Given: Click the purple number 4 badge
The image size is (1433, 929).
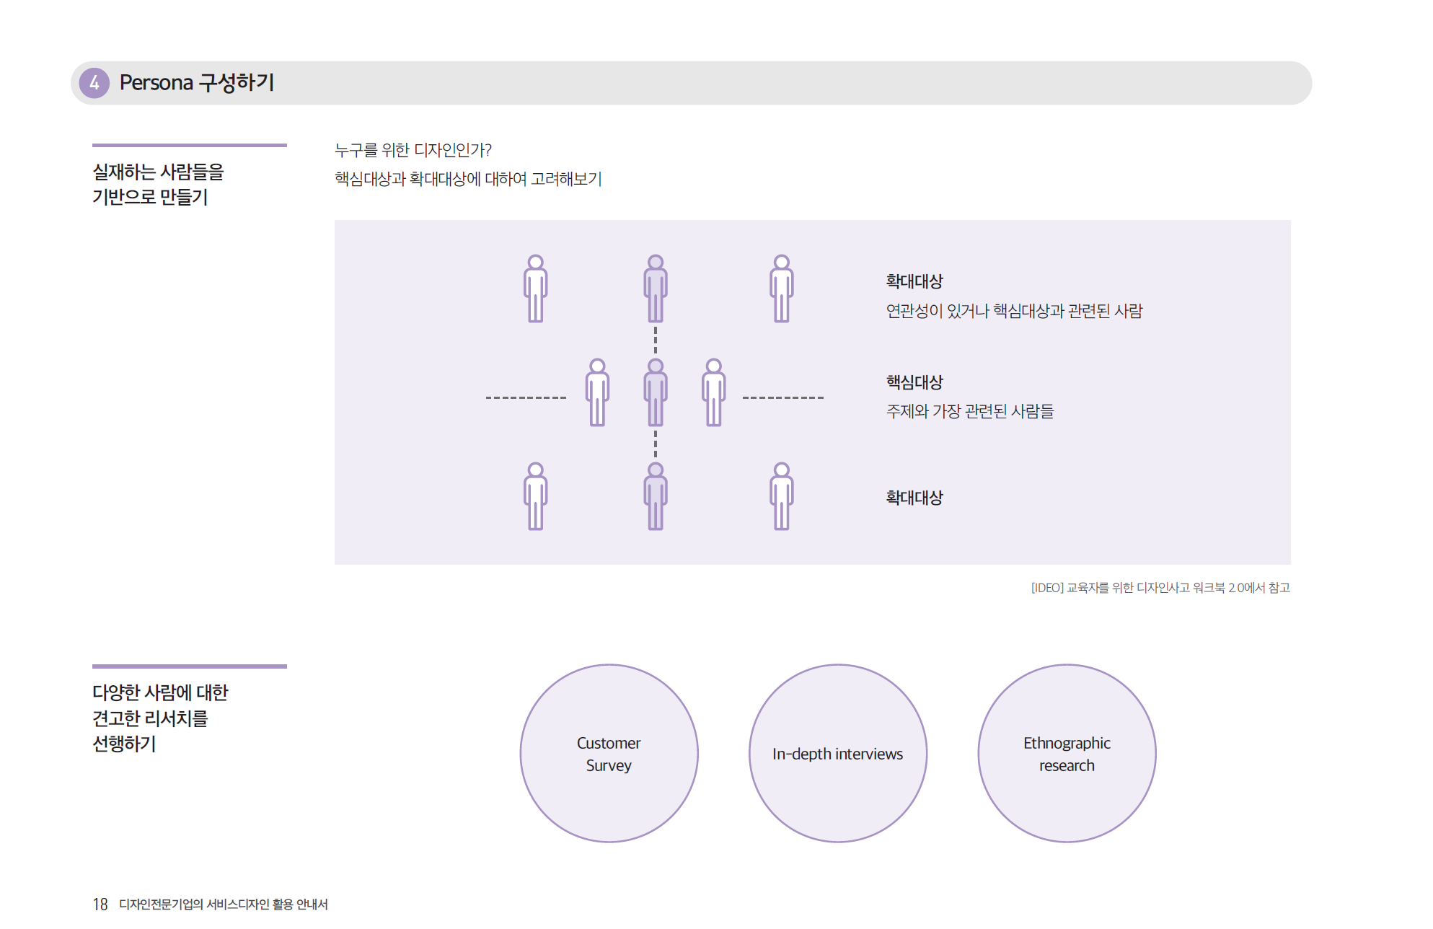Looking at the screenshot, I should 94,83.
